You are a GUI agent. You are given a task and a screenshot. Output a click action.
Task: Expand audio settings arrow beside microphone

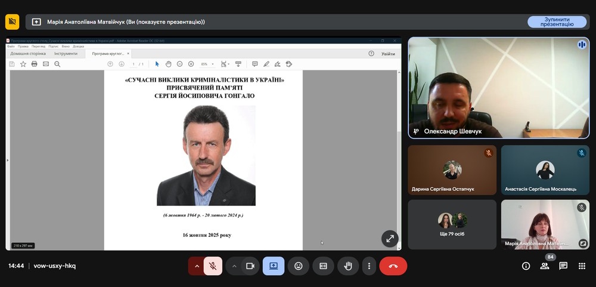[196, 266]
